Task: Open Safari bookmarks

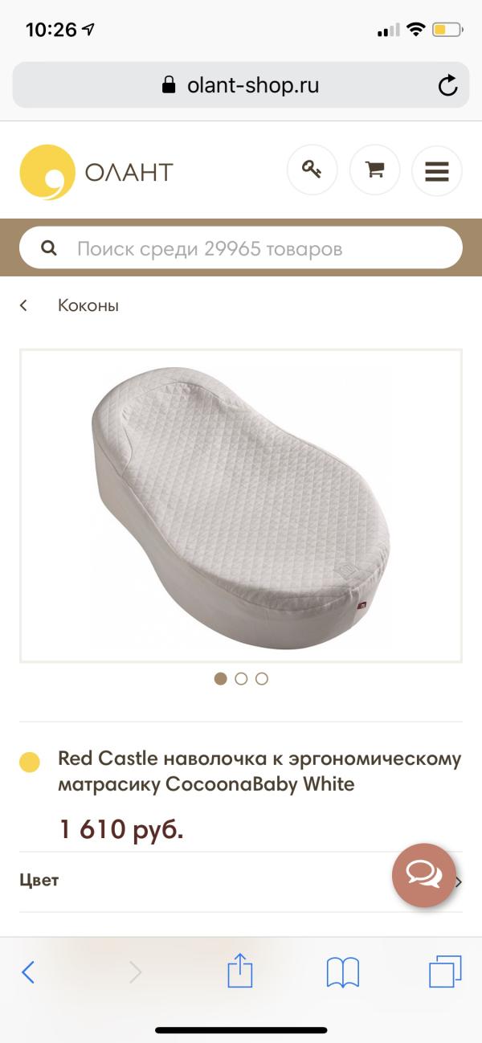Action: (342, 973)
